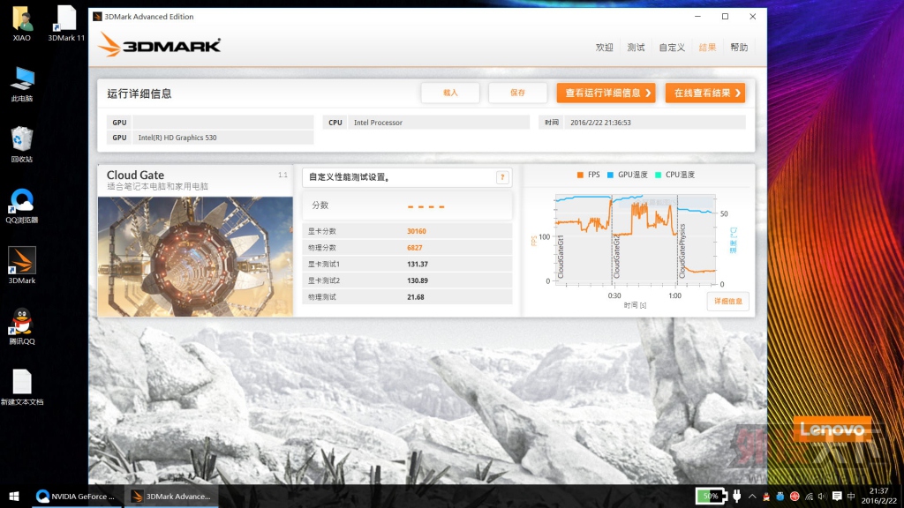Launch the QQ浏览器 desktop shortcut
Viewport: 904px width, 508px height.
[x=22, y=205]
